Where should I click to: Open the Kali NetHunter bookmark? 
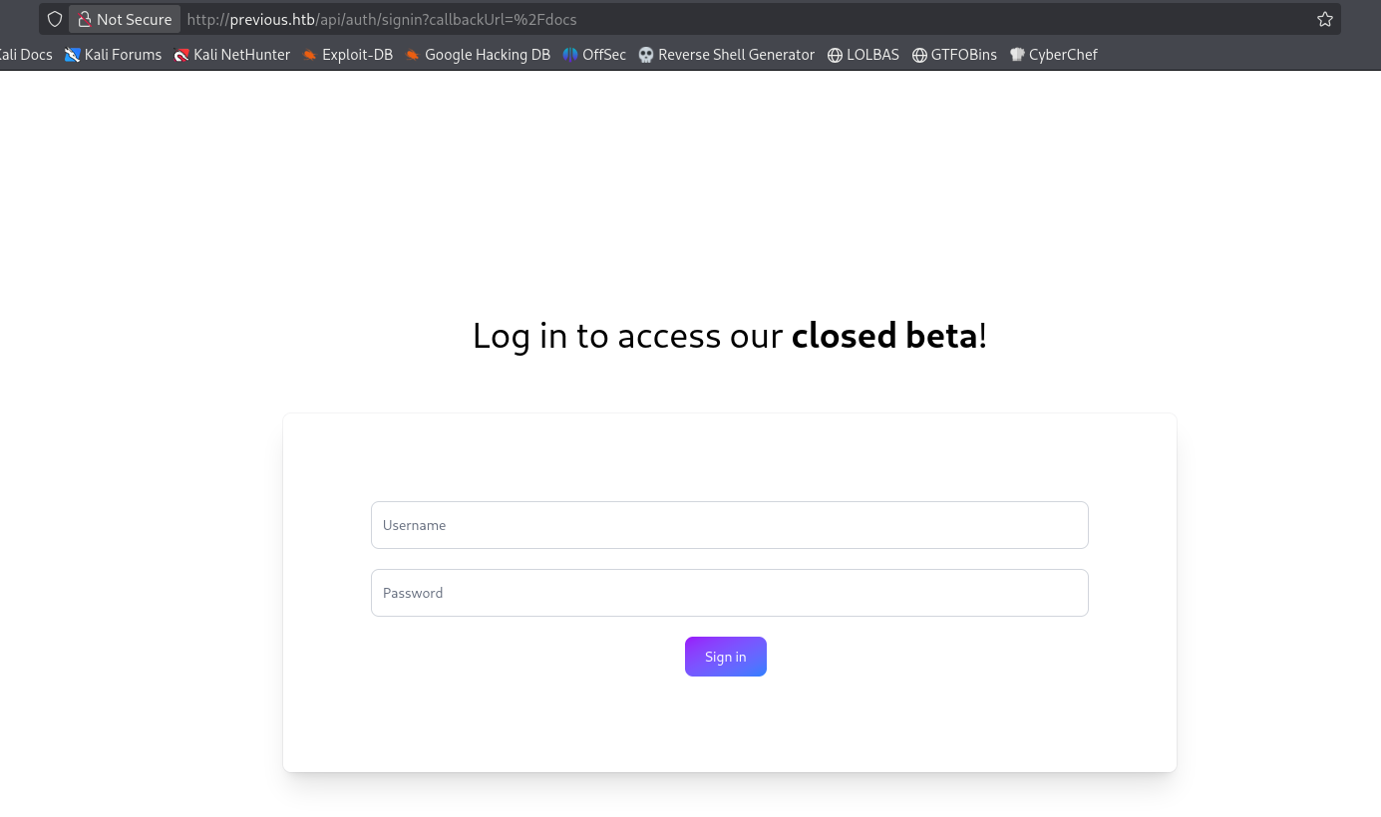click(x=232, y=55)
